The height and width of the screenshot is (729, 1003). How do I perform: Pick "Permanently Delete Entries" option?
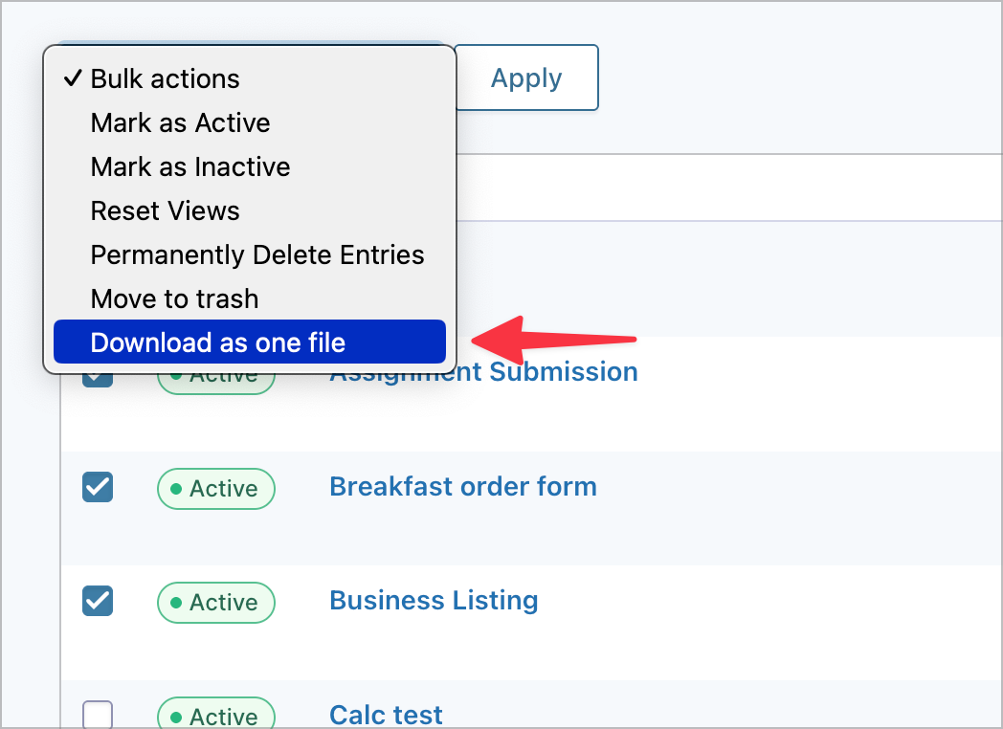(x=256, y=254)
